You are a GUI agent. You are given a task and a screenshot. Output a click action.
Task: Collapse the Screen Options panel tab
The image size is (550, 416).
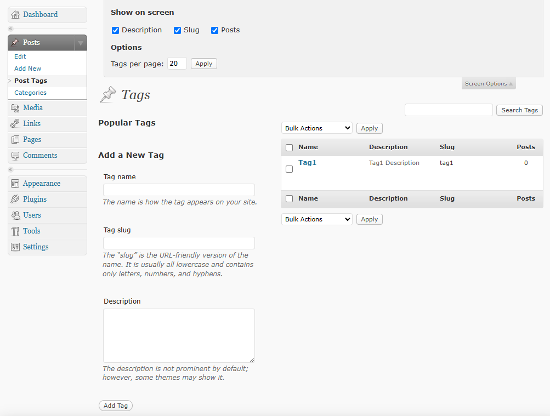[489, 83]
